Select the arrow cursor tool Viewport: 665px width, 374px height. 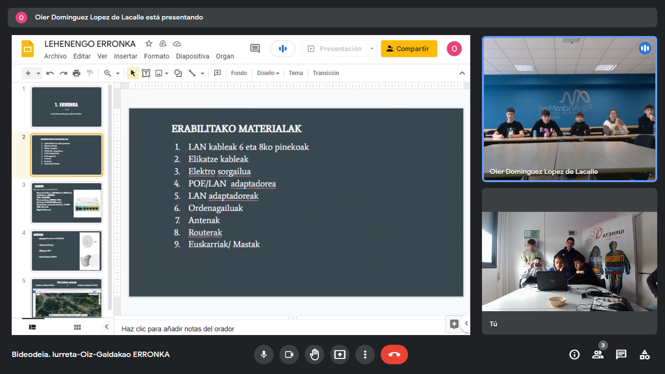pos(133,73)
